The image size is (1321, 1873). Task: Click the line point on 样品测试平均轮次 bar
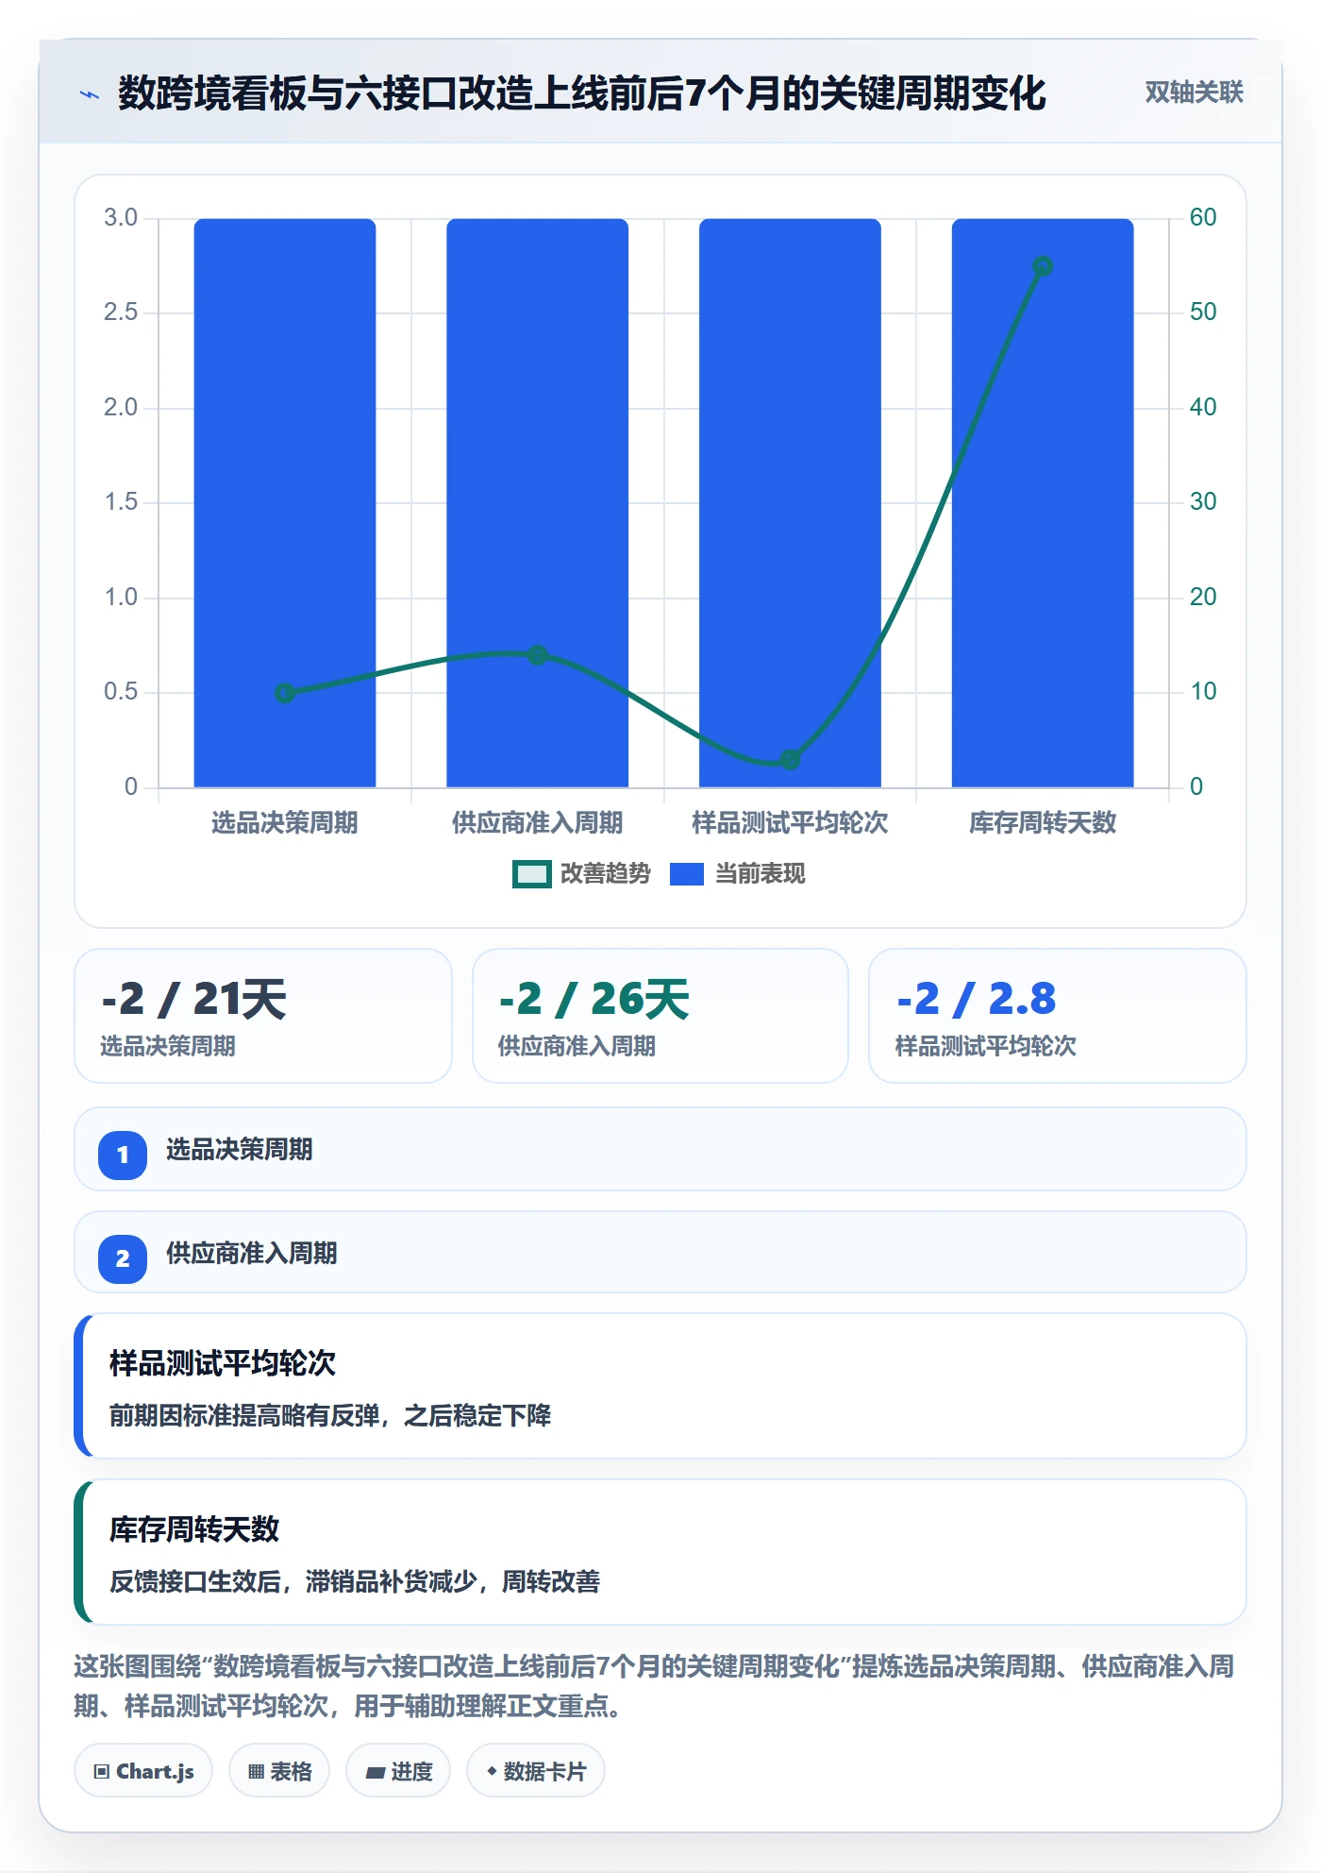point(791,759)
